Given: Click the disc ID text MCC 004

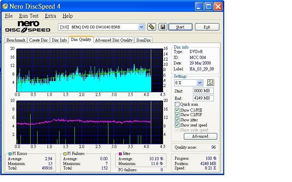Looking at the screenshot, I should click(x=197, y=58).
